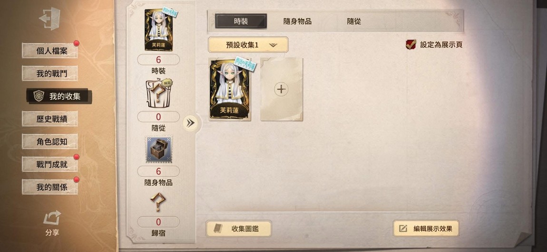
Task: Tap the exit door icon
Action: (x=49, y=19)
